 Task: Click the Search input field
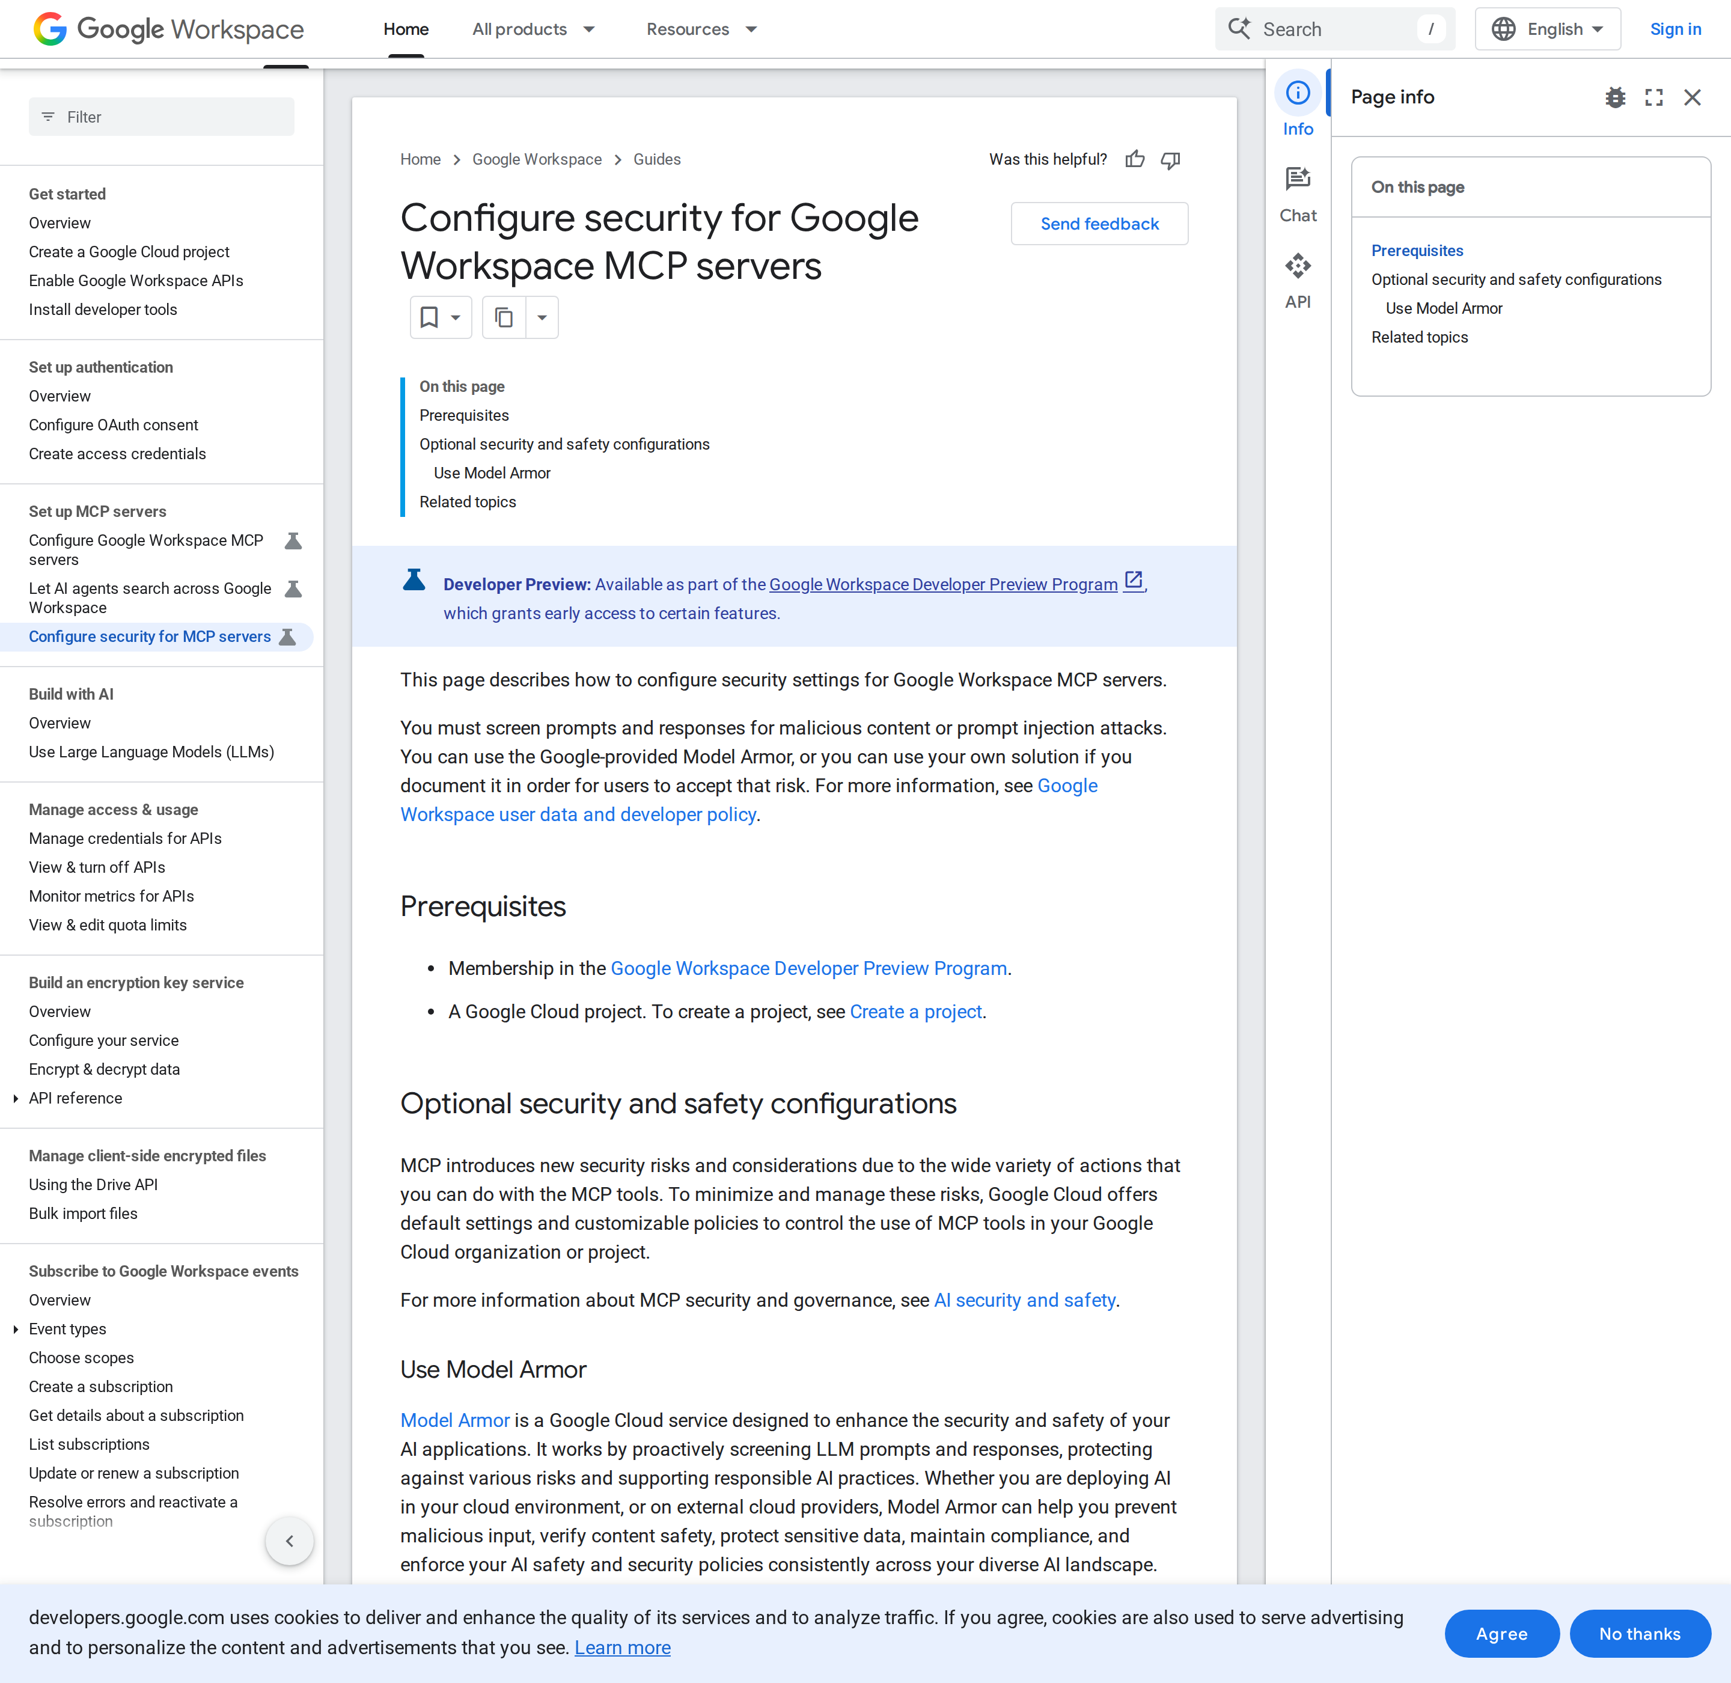tap(1335, 29)
